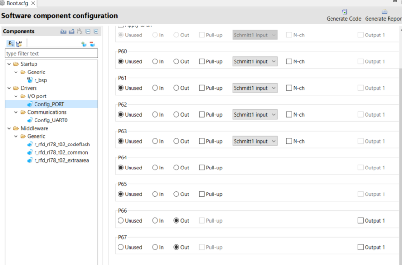402x265 pixels.
Task: Click the Generate Code label
Action: [344, 19]
